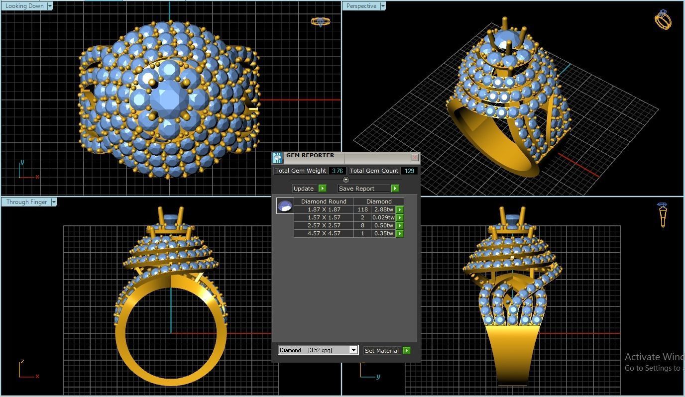Click the Gem Reporter panel icon

277,158
